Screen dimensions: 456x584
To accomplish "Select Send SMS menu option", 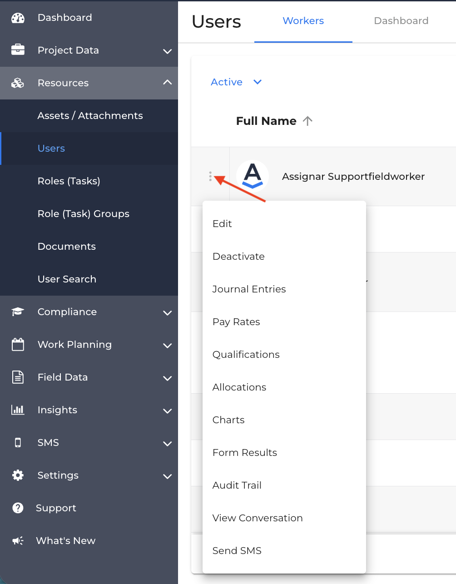I will (284, 550).
